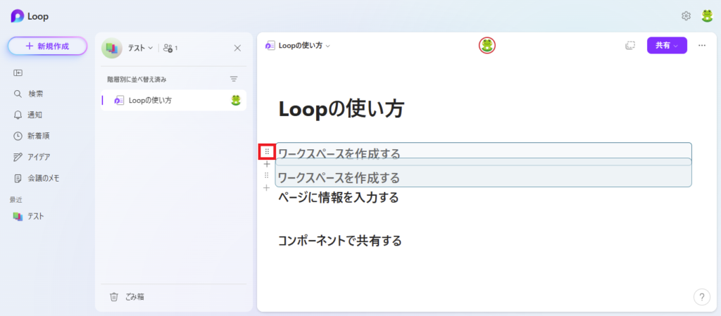
Task: Click the pencil ideas icon
Action: [x=18, y=157]
